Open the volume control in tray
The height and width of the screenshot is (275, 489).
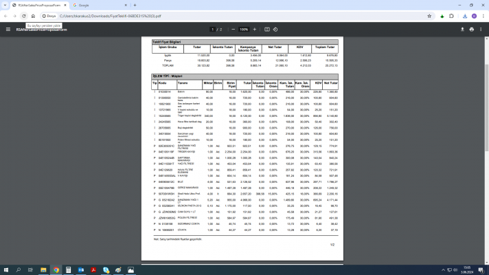coord(455,270)
